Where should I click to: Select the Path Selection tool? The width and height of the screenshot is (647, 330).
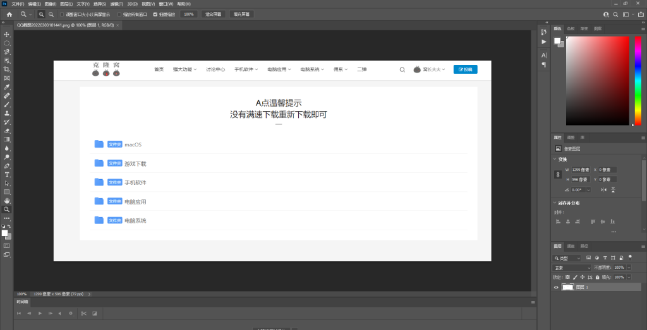(x=6, y=184)
